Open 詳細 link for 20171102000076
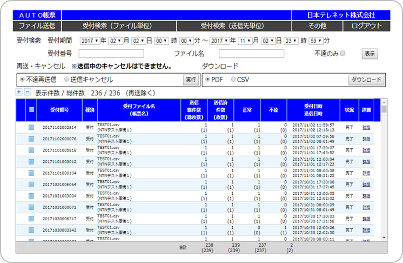The image size is (403, 263). (x=366, y=139)
